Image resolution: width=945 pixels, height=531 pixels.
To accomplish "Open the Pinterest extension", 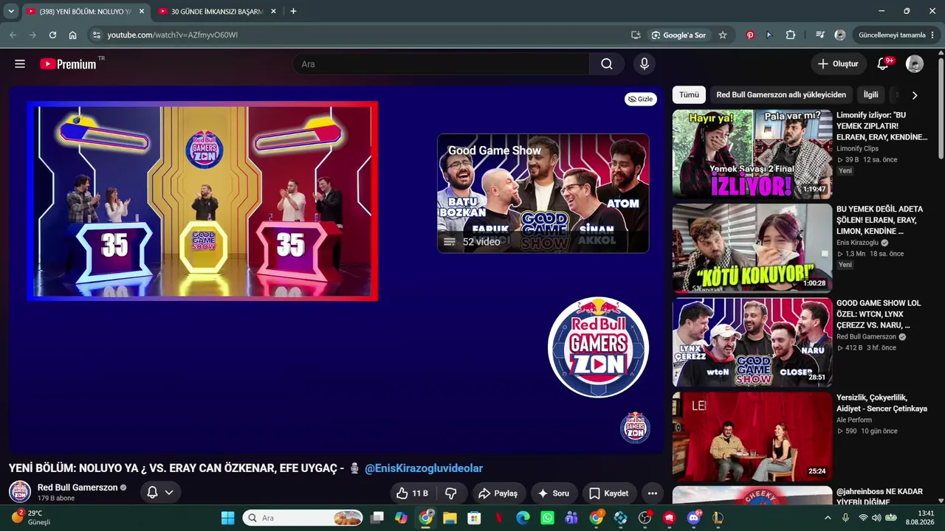I will point(750,35).
